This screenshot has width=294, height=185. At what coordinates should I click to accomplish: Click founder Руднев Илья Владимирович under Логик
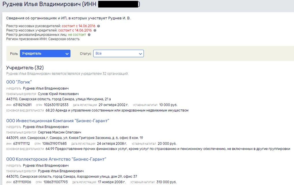click(46, 88)
